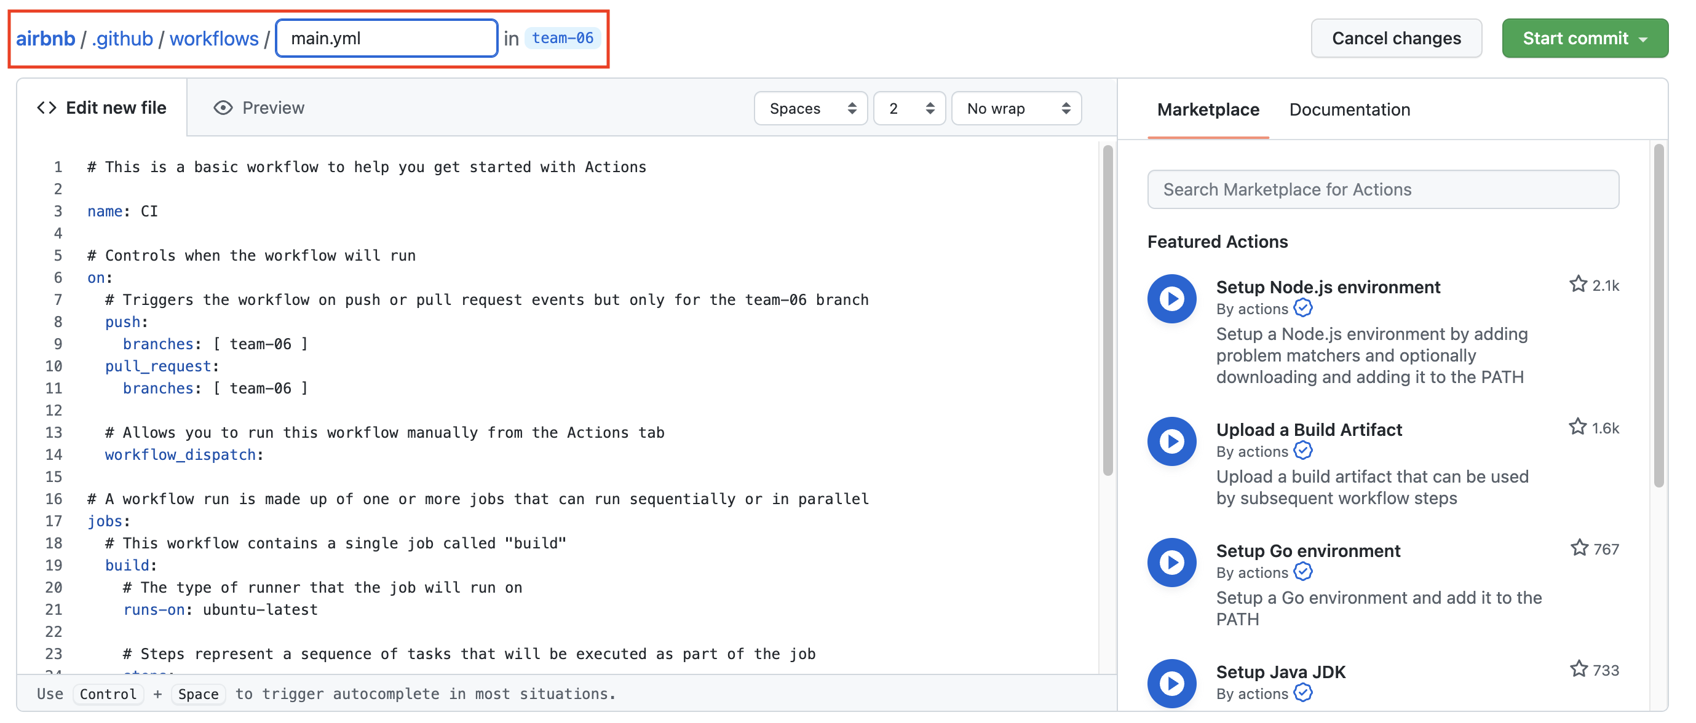Click the star icon beside 1.6k
This screenshot has height=723, width=1696.
1577,427
